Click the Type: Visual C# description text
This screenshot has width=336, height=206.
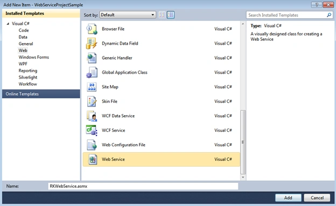[x=266, y=26]
